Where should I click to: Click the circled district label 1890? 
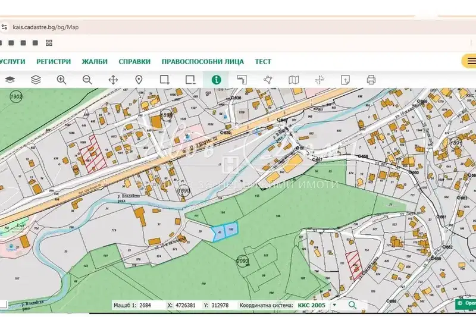click(x=183, y=191)
